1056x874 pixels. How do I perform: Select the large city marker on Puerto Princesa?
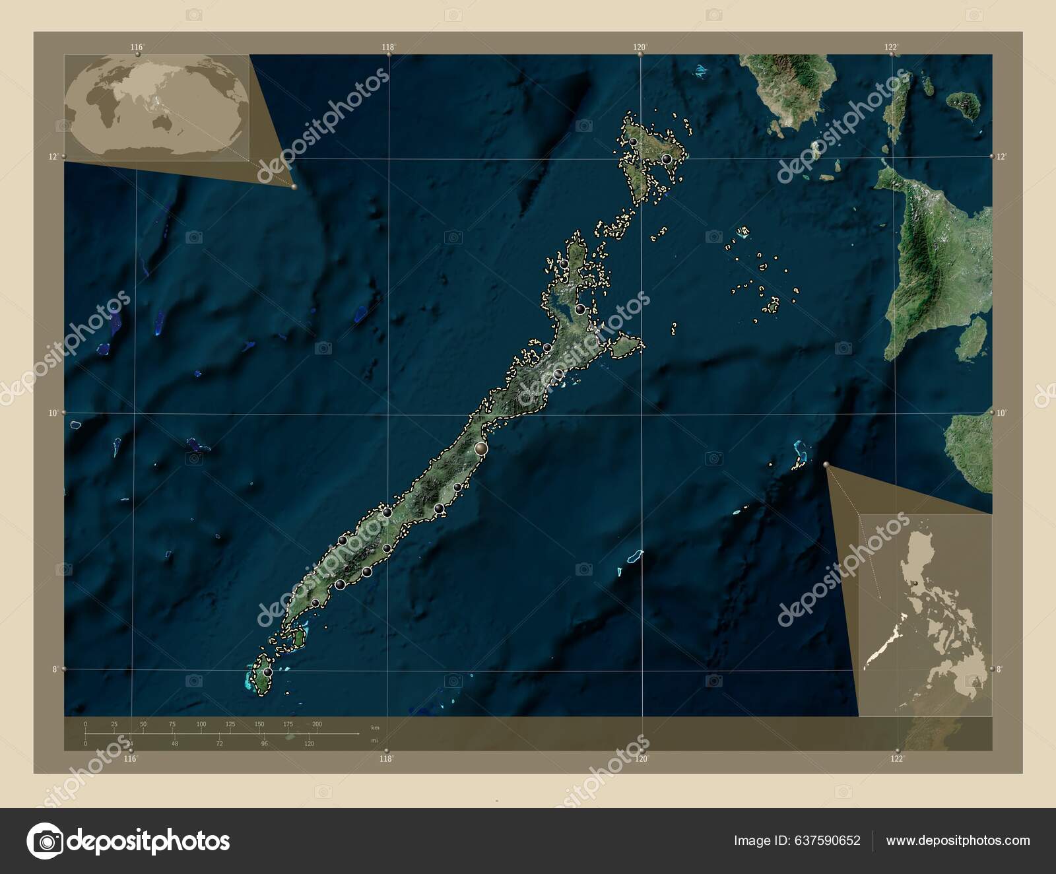481,449
